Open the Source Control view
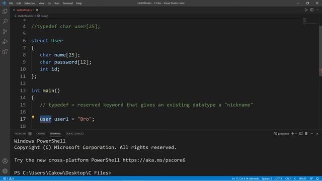 (5, 31)
